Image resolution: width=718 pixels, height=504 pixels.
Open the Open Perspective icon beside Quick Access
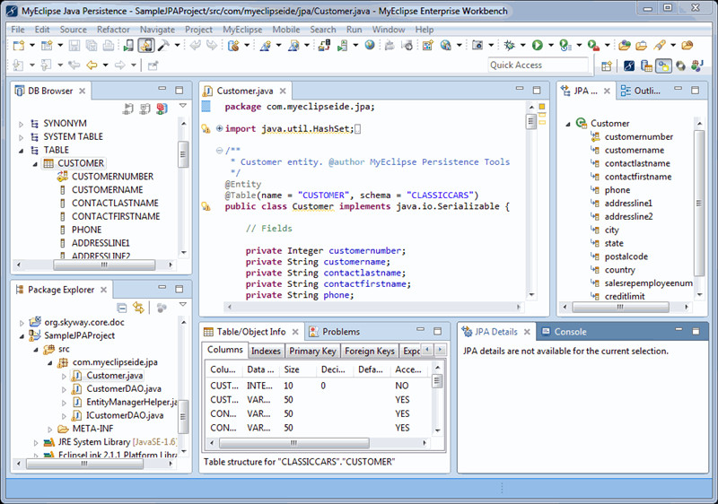(607, 65)
